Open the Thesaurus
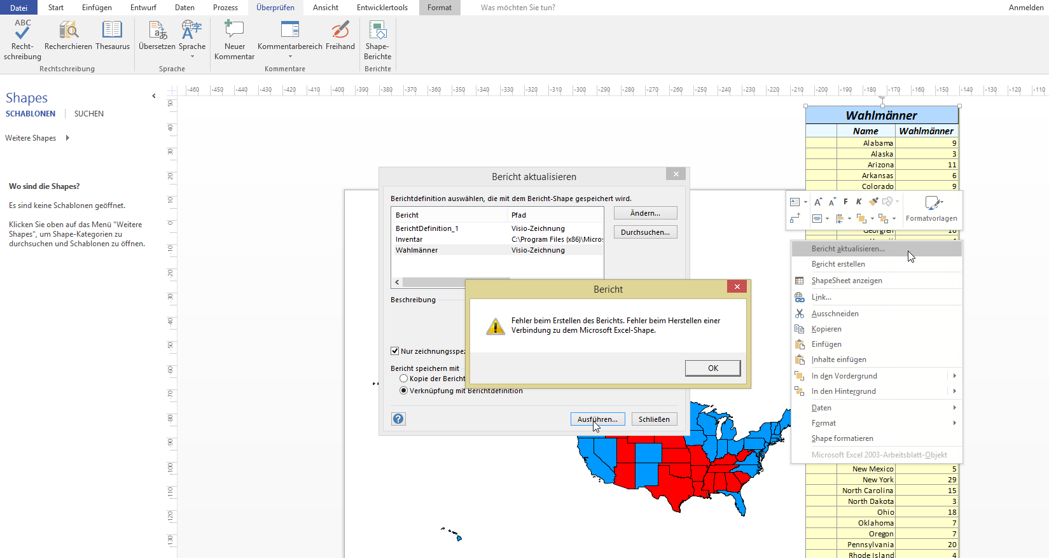 click(113, 32)
